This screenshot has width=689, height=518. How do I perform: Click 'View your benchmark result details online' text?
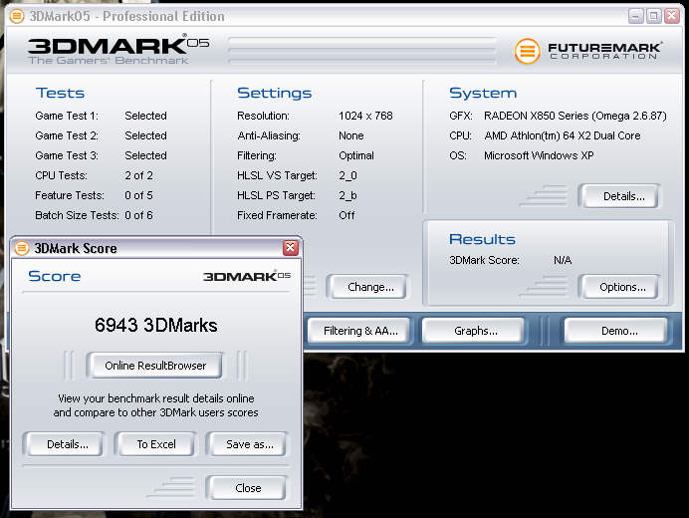[156, 398]
